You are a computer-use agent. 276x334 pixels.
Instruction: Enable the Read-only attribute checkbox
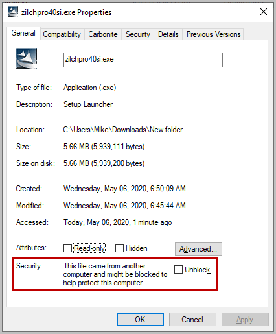(67, 248)
